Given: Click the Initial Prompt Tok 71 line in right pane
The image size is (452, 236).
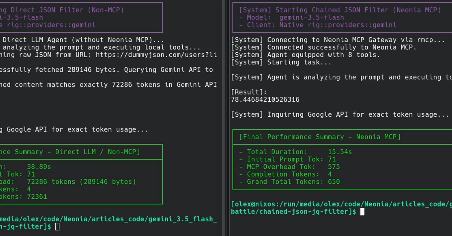Looking at the screenshot, I should click(x=287, y=159).
